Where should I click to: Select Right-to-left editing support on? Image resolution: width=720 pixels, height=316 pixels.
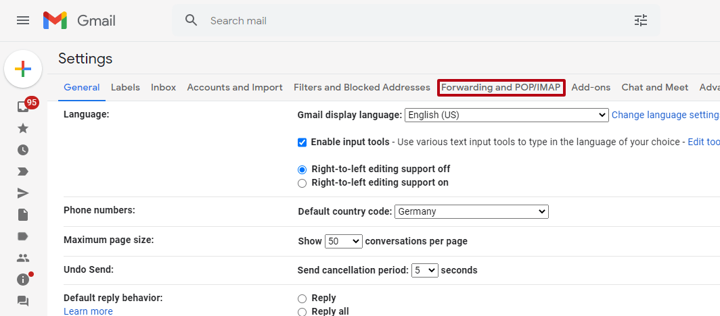click(302, 183)
